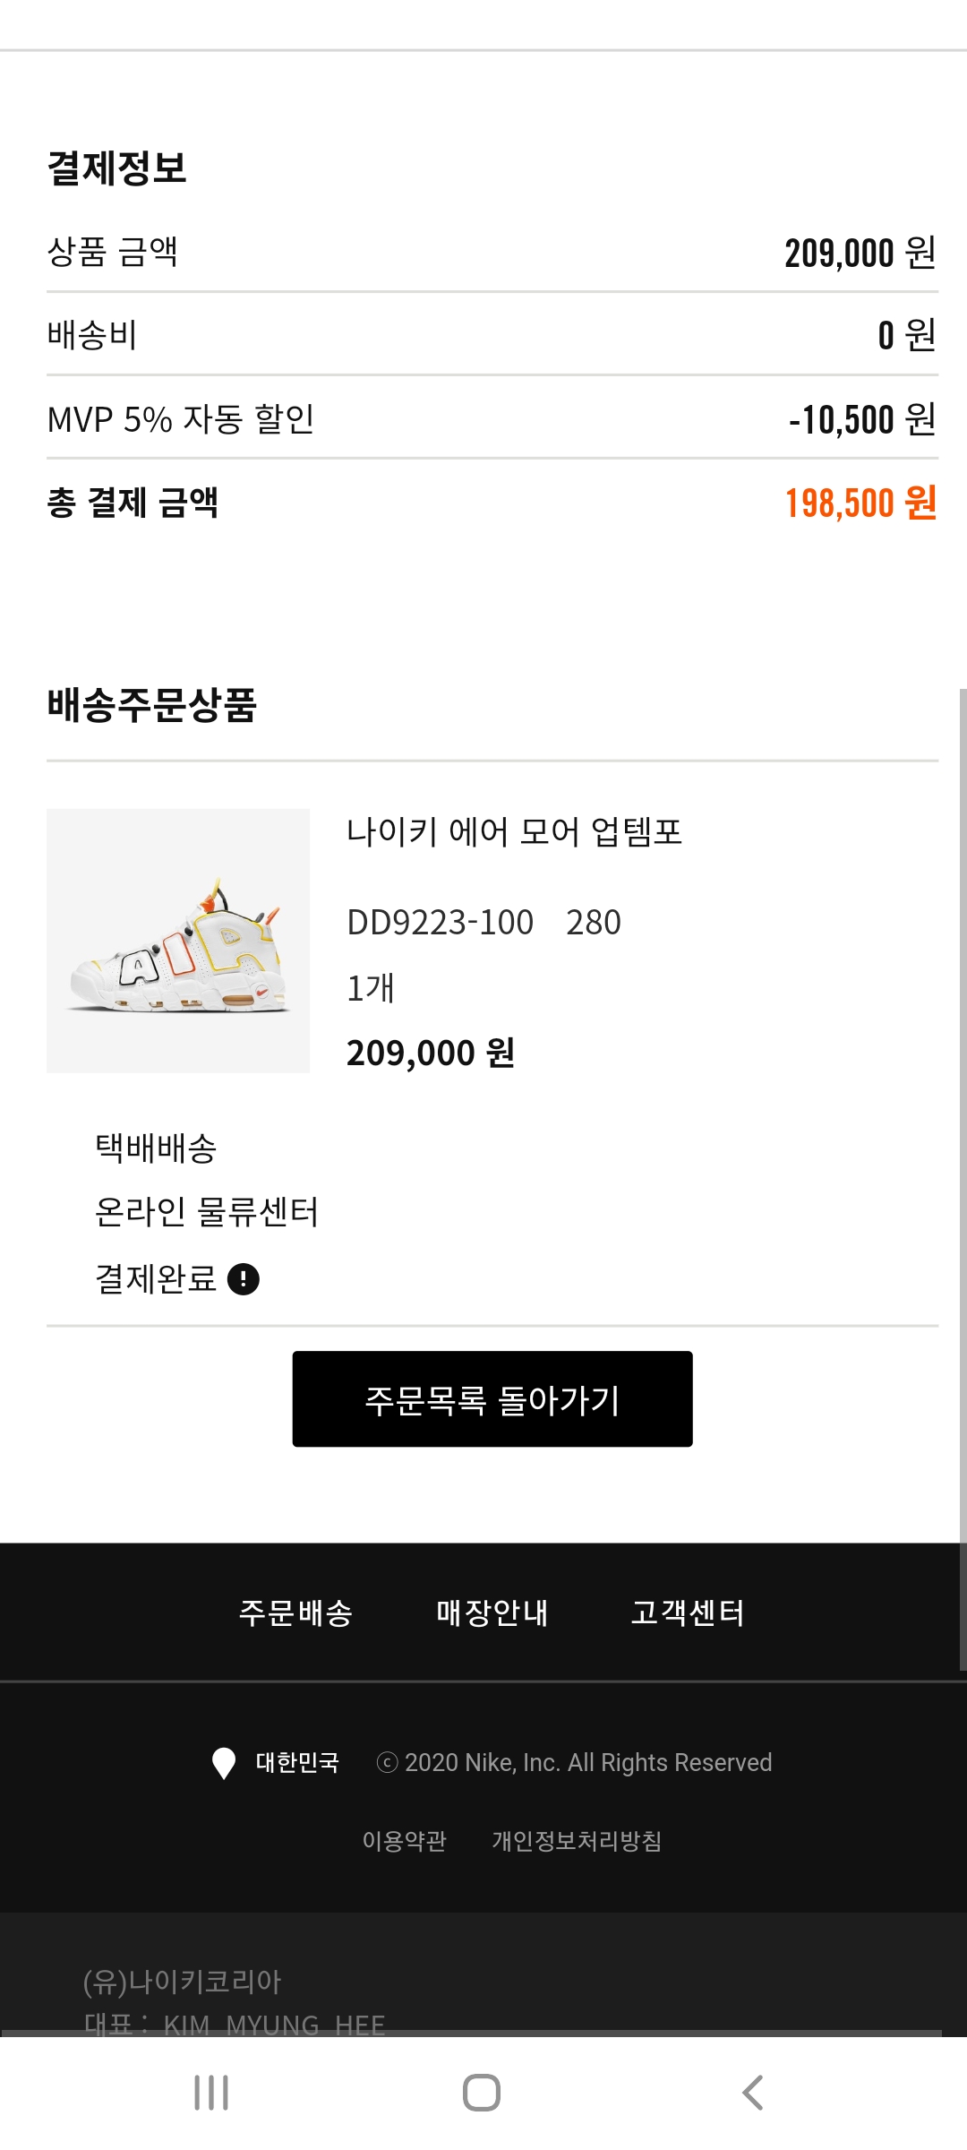Tap the Android back arrow icon

click(752, 2093)
